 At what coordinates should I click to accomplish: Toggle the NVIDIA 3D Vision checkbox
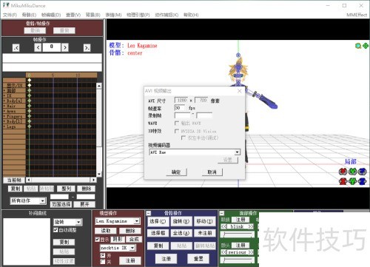[177, 131]
